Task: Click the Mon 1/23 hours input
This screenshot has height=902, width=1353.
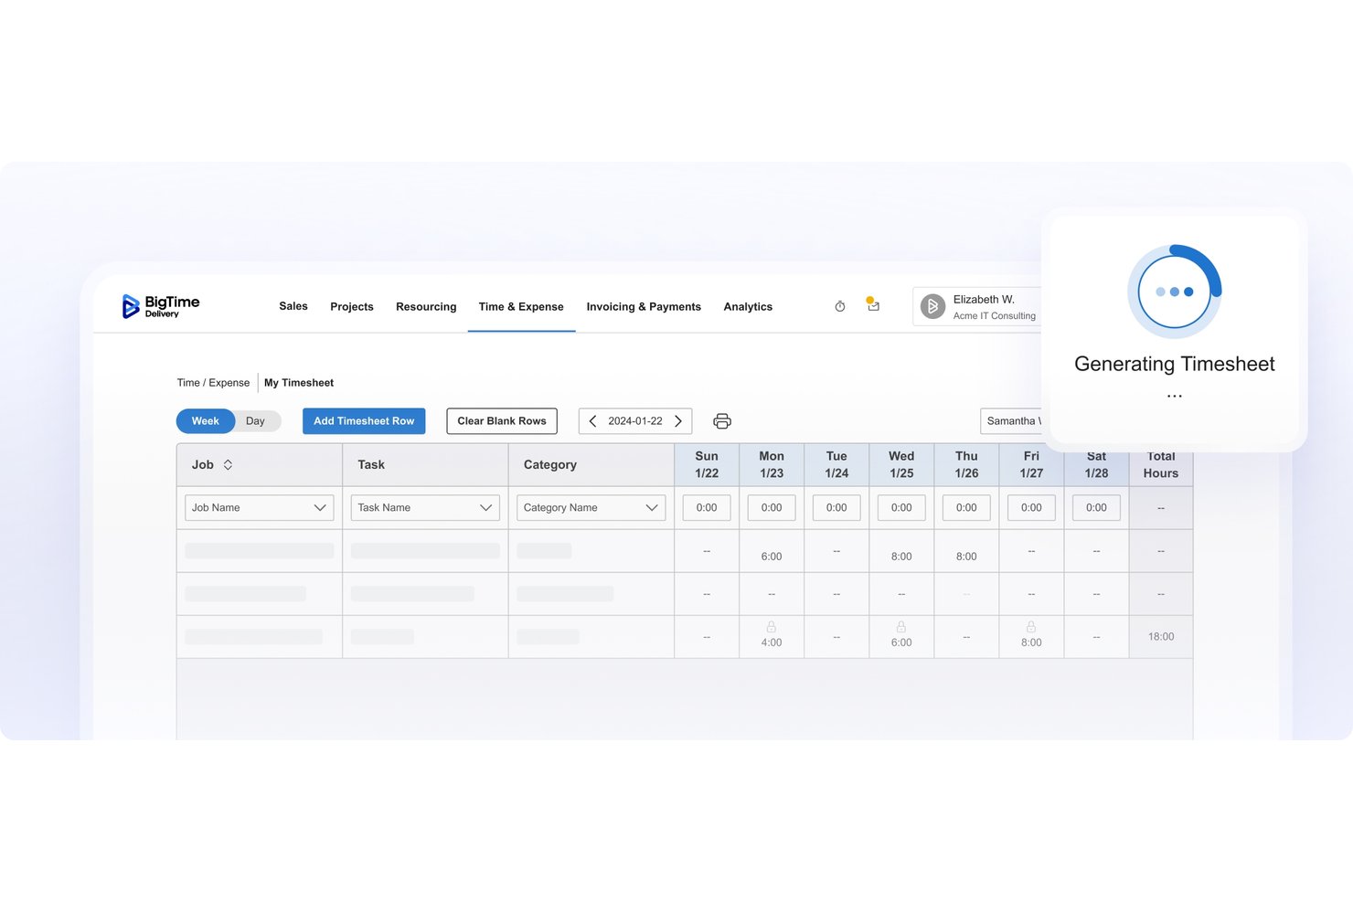Action: tap(772, 508)
